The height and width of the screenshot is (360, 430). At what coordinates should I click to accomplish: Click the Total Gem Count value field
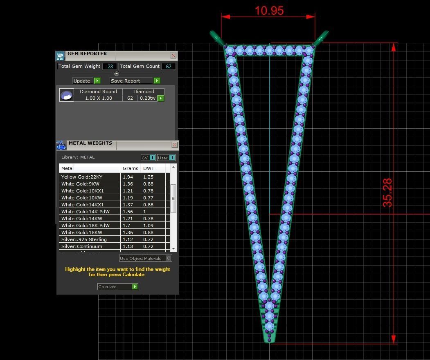(169, 66)
